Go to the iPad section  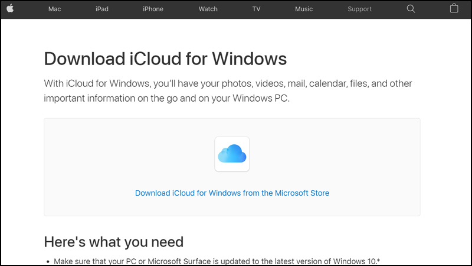coord(101,9)
